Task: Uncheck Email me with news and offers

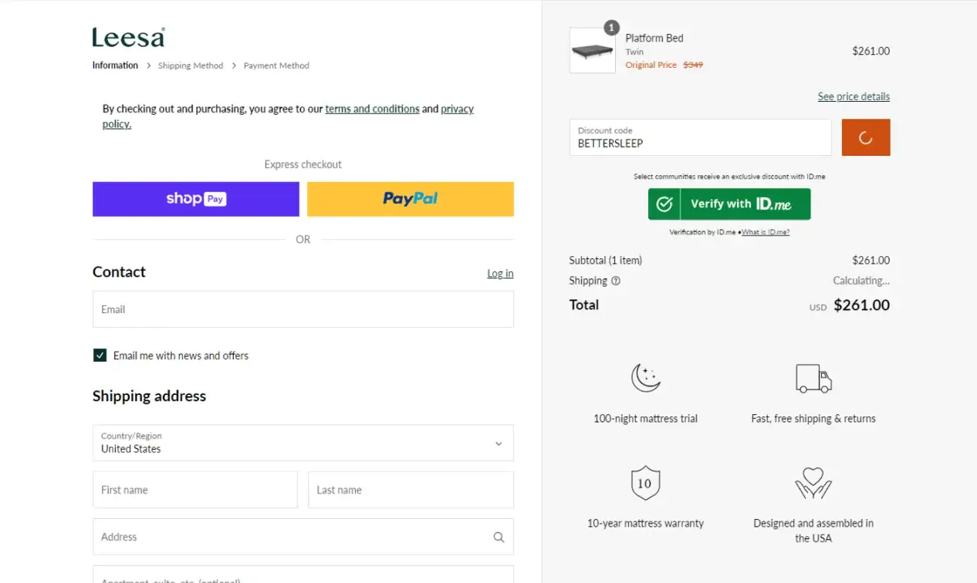Action: tap(100, 356)
